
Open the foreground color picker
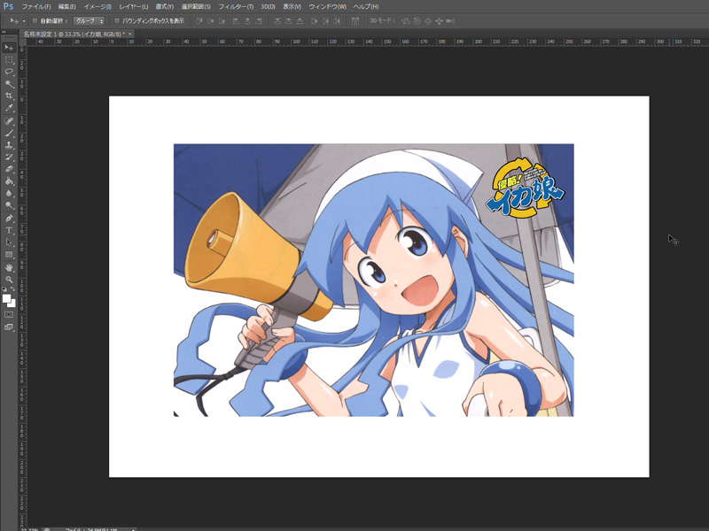[x=6, y=298]
